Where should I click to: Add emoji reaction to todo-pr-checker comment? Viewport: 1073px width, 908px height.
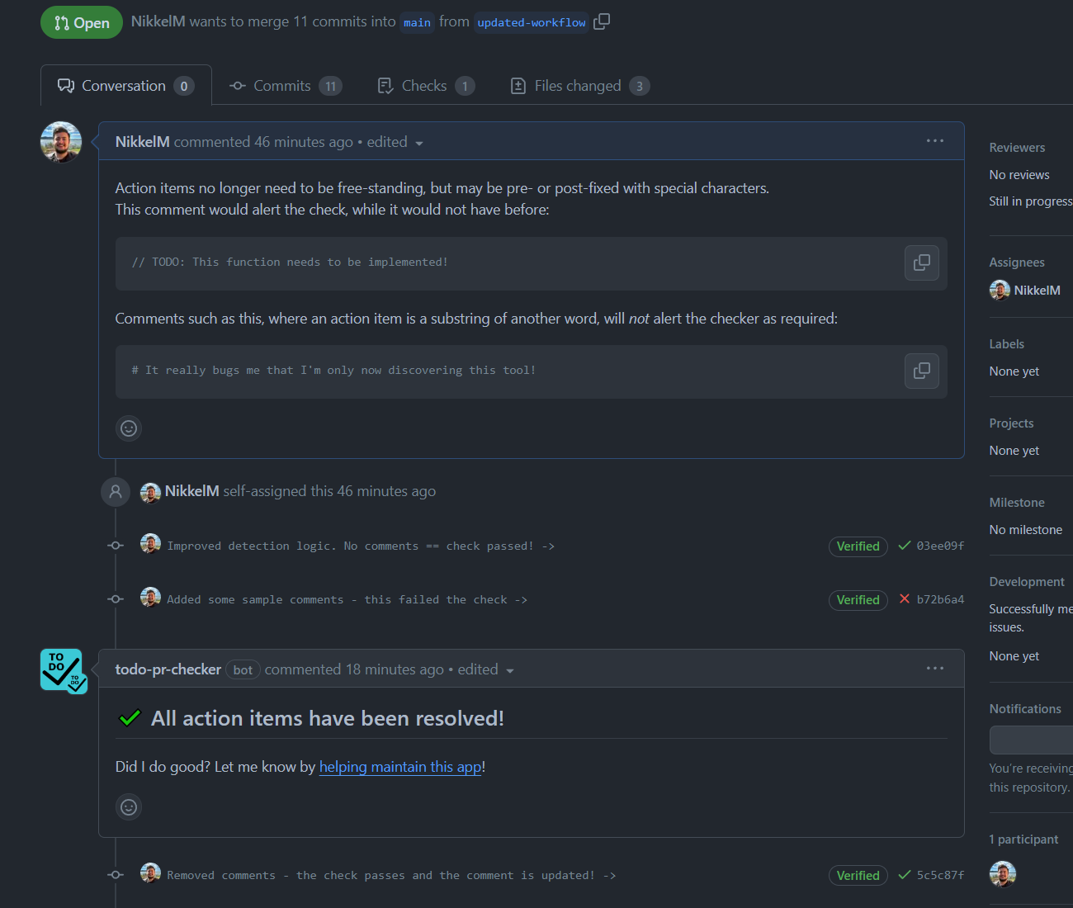click(x=129, y=806)
